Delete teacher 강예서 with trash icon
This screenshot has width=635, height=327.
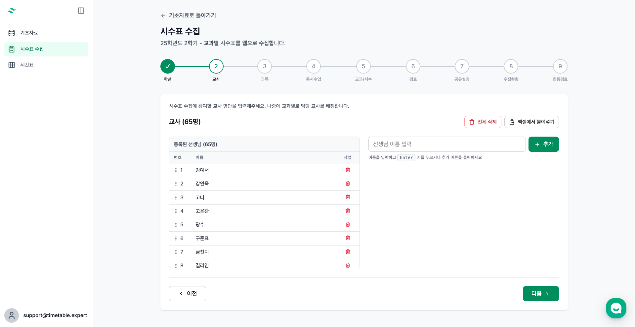[348, 170]
